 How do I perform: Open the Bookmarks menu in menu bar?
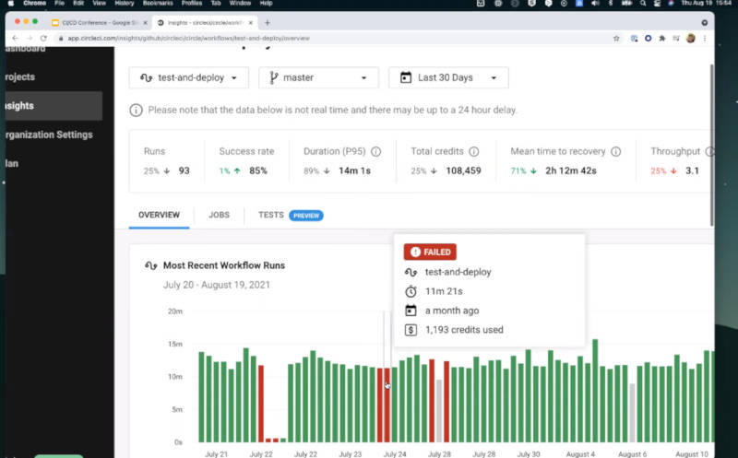(x=158, y=4)
